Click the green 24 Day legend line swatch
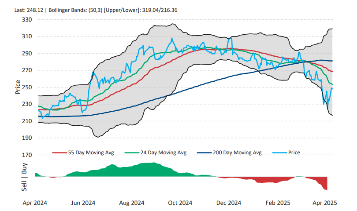This screenshot has width=357, height=211. pyautogui.click(x=132, y=153)
